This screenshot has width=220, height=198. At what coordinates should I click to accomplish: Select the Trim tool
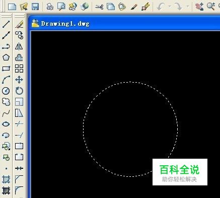(x=19, y=124)
